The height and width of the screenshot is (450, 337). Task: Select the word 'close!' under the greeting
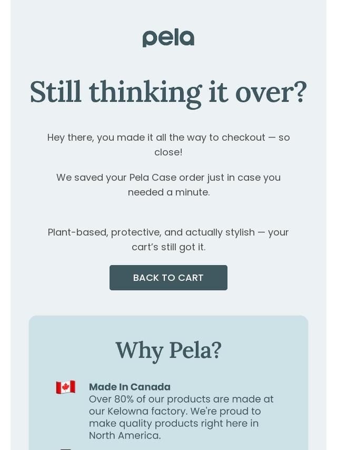168,152
